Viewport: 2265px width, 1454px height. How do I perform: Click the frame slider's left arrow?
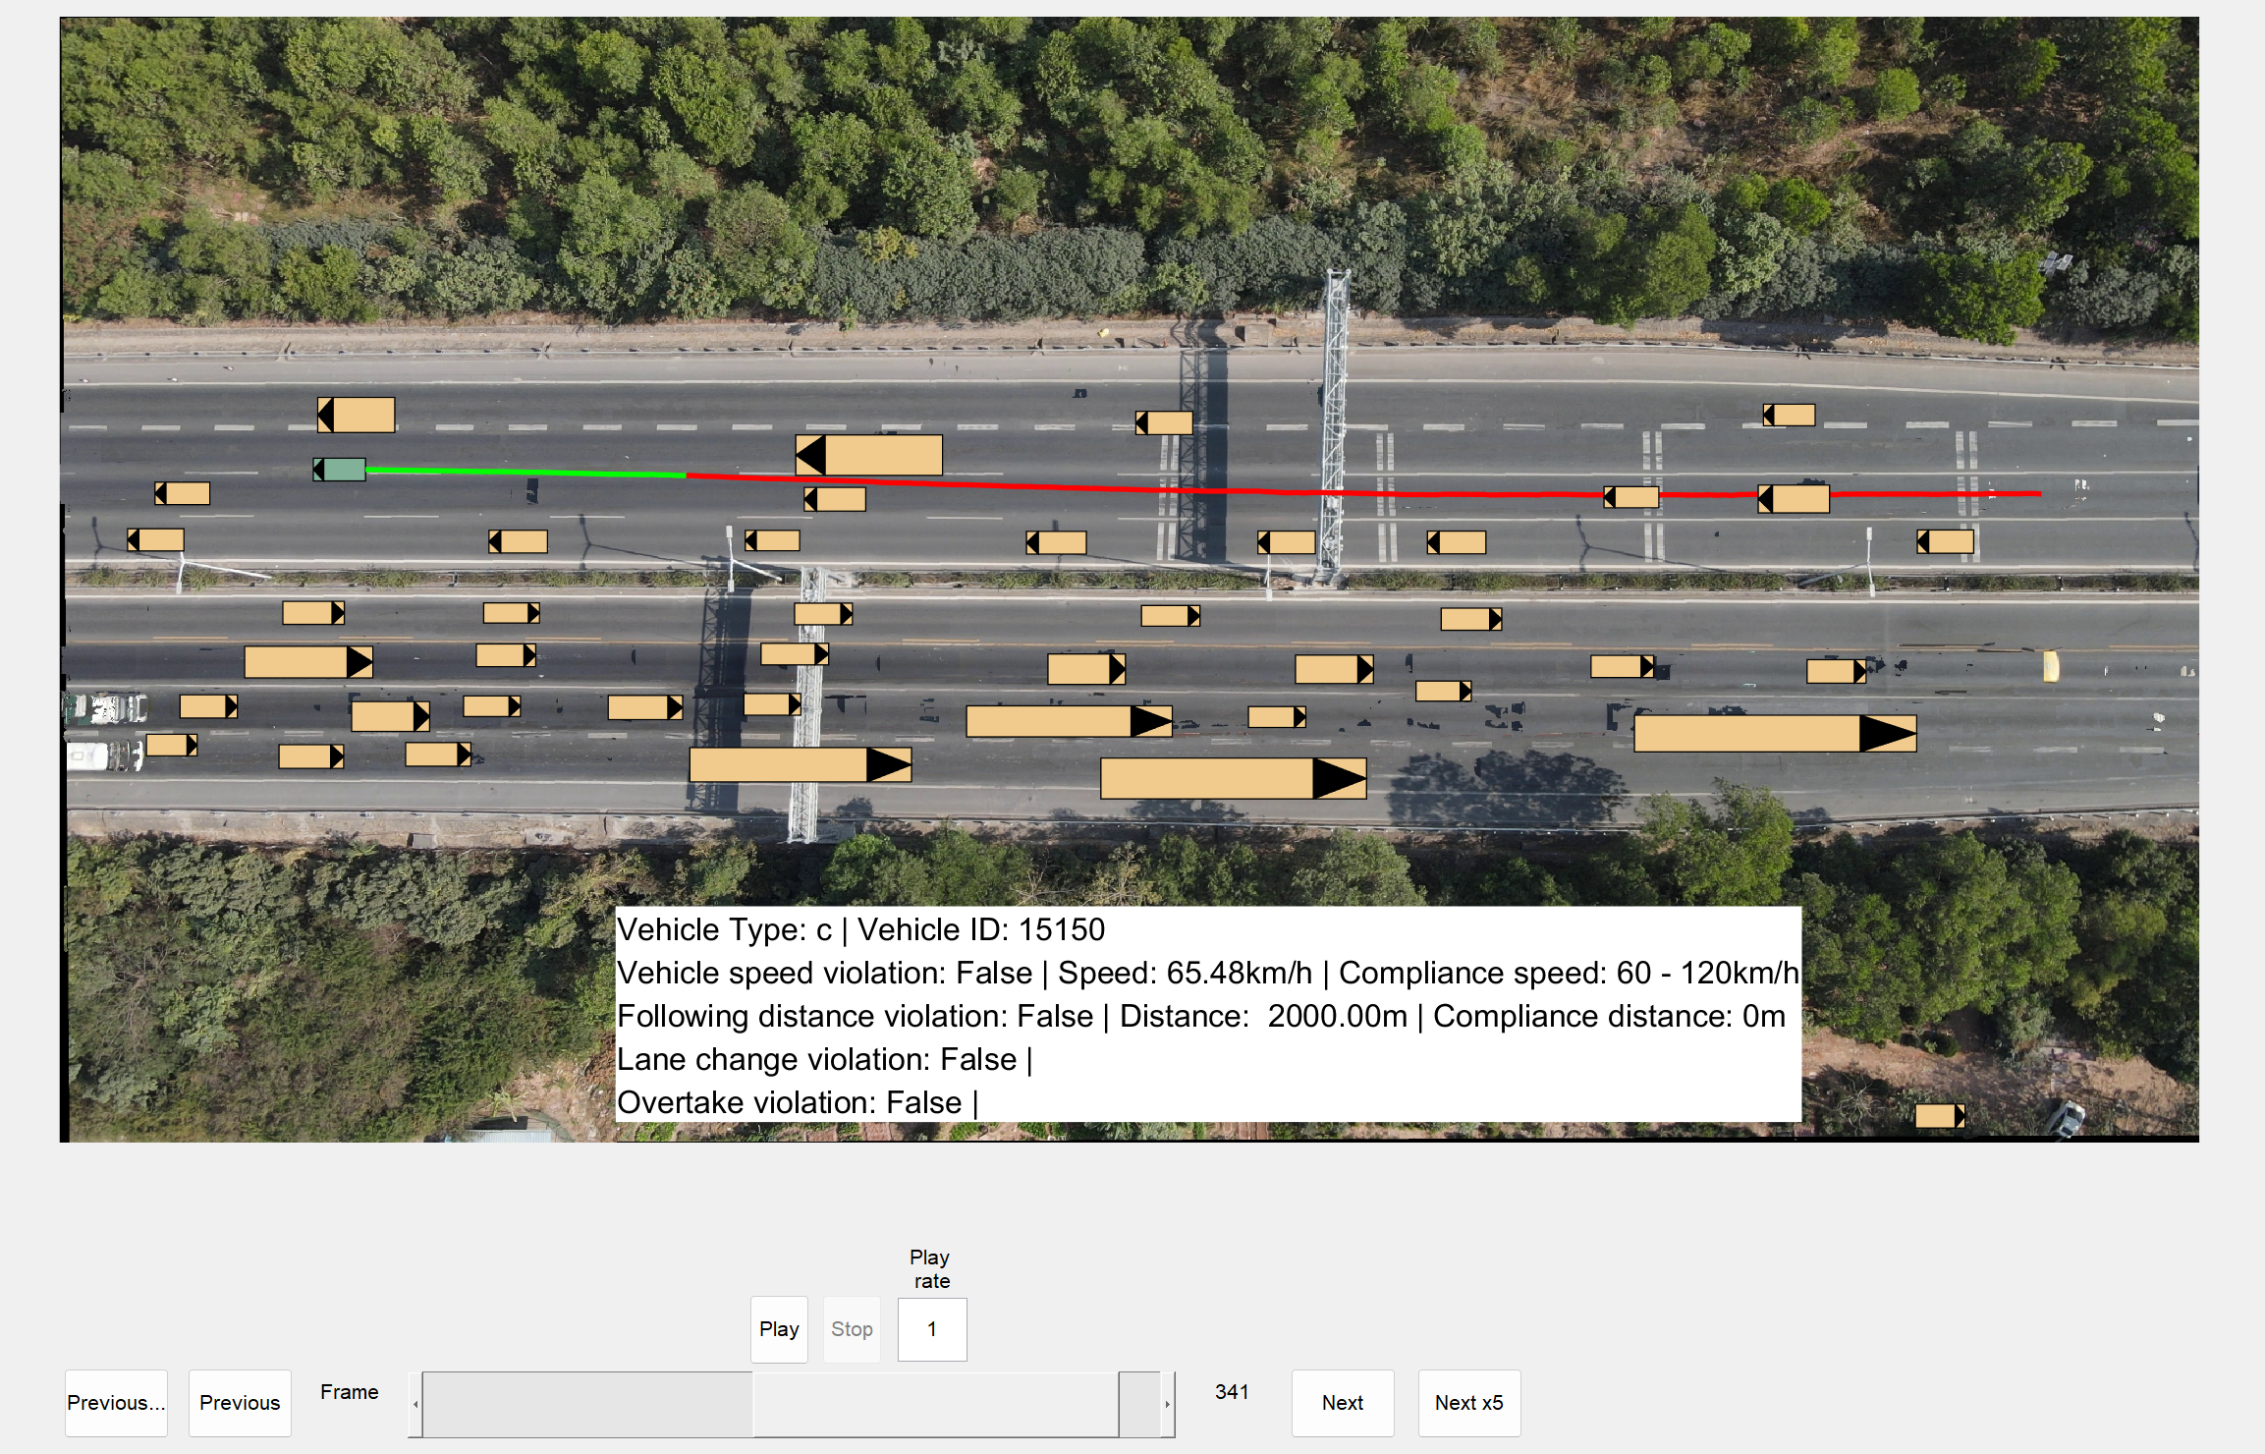[x=415, y=1404]
